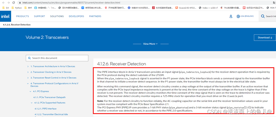276x117 pixels.
Task: Open the 如何设计和验证TR bookmark
Action: [253, 8]
